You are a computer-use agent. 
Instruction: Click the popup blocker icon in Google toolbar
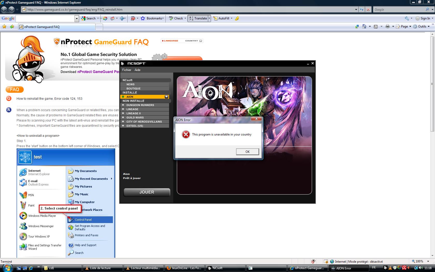(x=133, y=18)
